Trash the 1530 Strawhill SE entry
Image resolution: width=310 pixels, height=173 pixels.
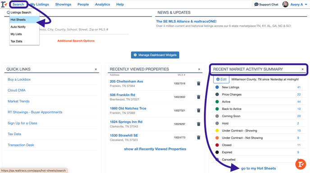coord(199,137)
